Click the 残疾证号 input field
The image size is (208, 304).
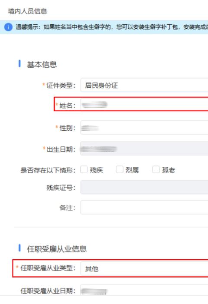[144, 187]
